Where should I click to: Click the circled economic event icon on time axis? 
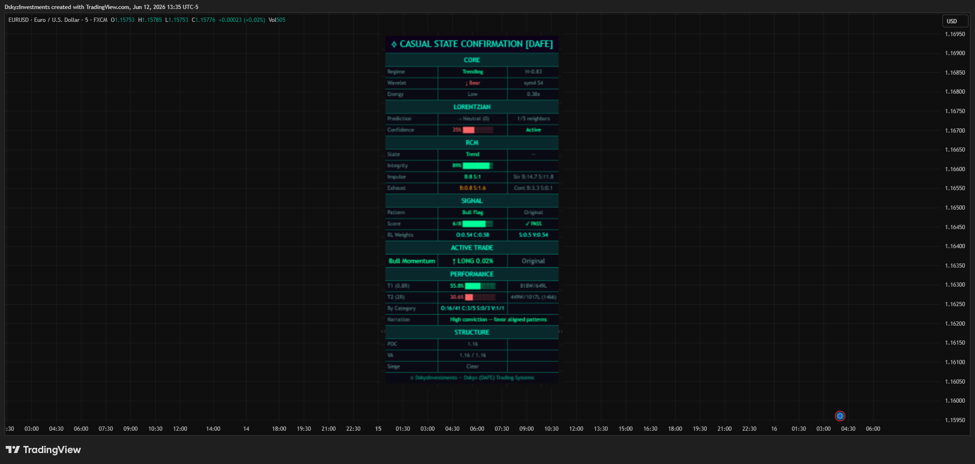pyautogui.click(x=840, y=416)
